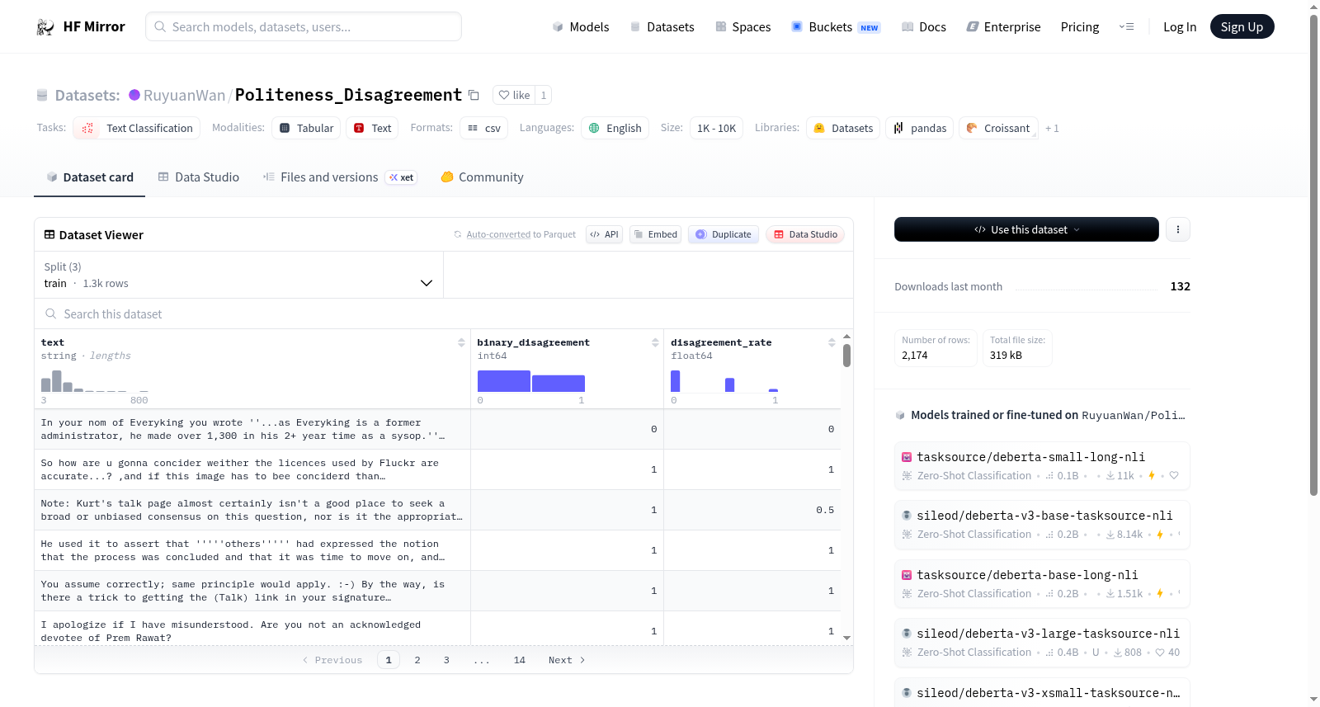Focus the top search models field
The image size is (1320, 707).
click(x=304, y=26)
